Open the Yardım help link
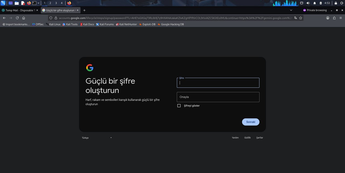The width and height of the screenshot is (345, 173). tap(235, 138)
